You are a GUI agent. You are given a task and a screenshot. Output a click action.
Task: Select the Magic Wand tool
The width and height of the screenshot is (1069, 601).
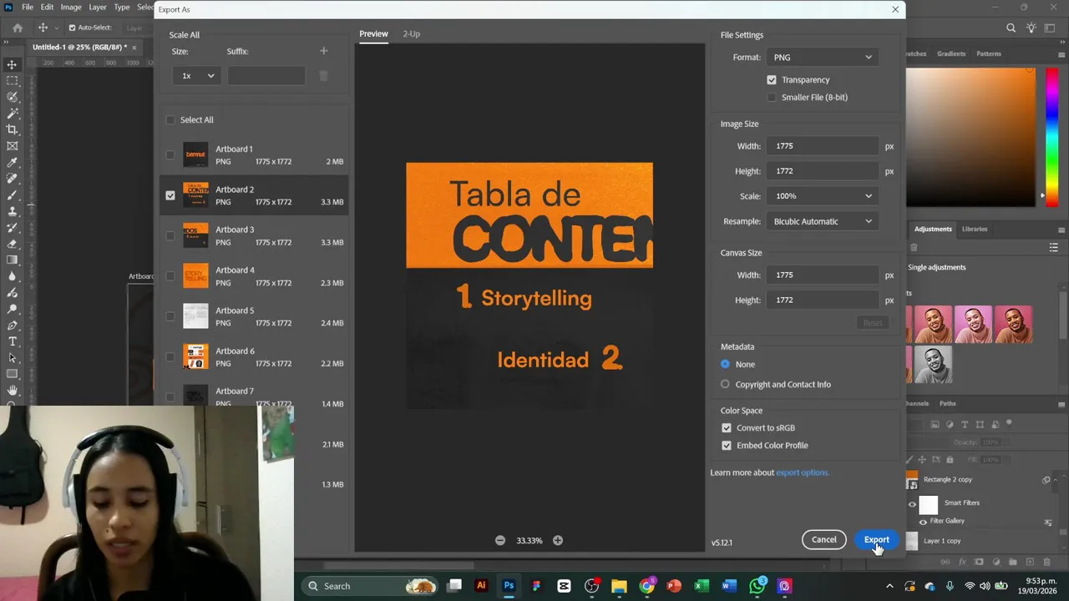tap(13, 114)
